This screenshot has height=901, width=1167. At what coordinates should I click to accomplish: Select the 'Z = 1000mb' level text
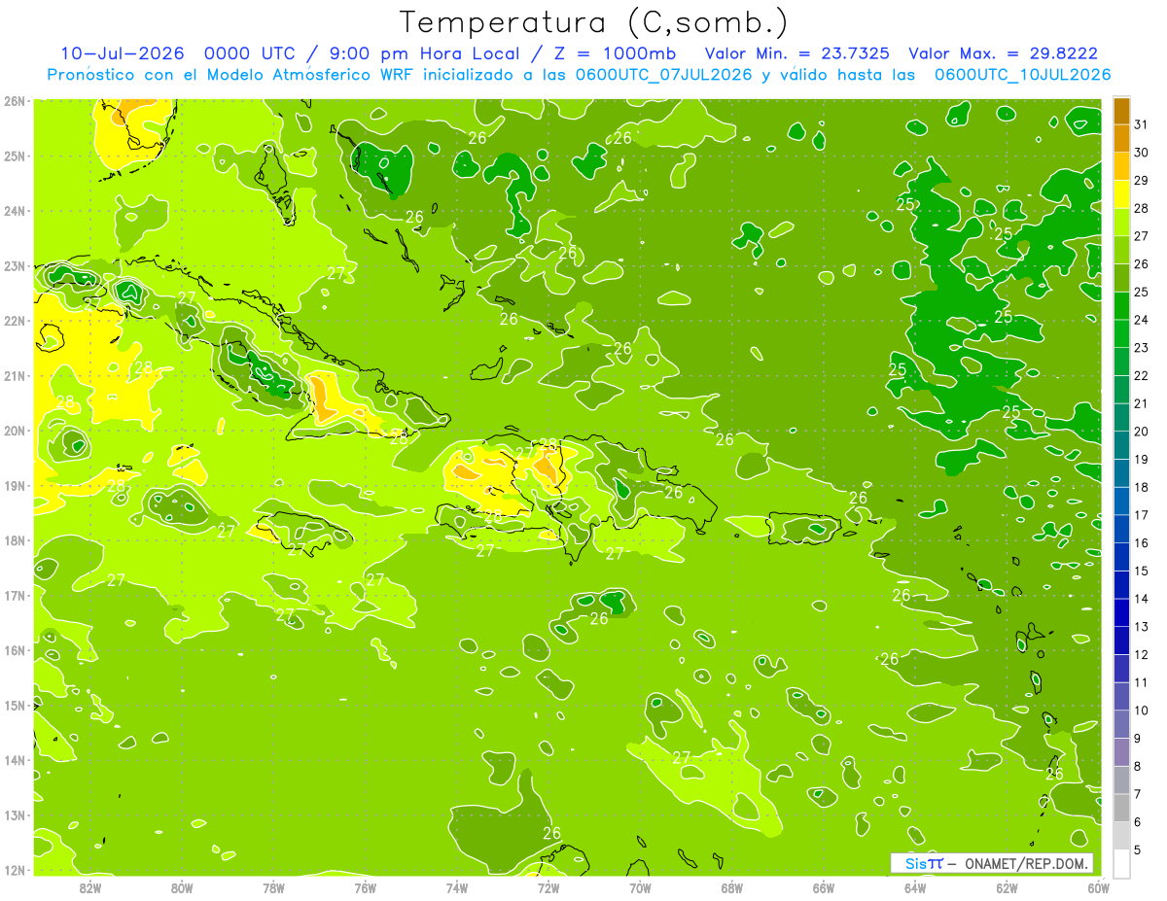click(x=613, y=54)
